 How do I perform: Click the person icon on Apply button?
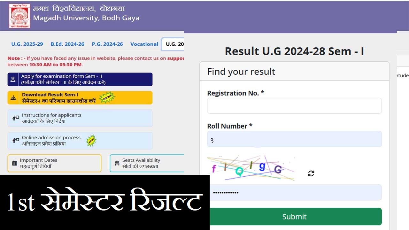[x=13, y=79]
